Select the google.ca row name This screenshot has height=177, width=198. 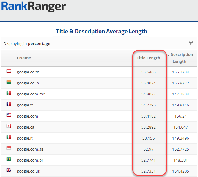pyautogui.click(x=25, y=127)
